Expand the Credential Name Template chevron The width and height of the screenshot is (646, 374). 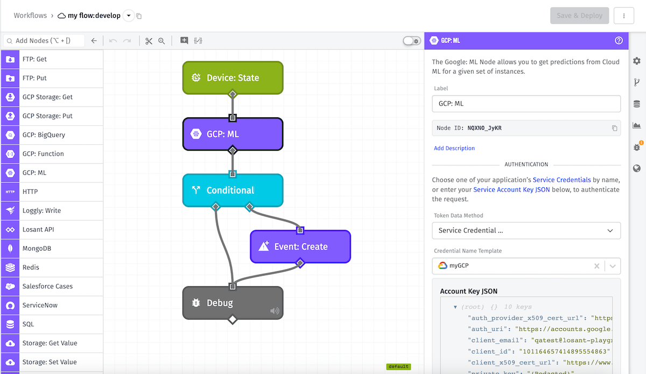tap(613, 266)
